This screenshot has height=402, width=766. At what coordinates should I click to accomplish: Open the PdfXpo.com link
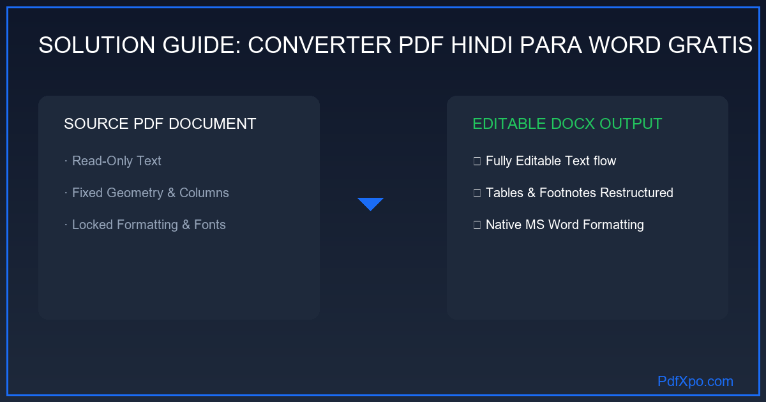[x=695, y=382]
